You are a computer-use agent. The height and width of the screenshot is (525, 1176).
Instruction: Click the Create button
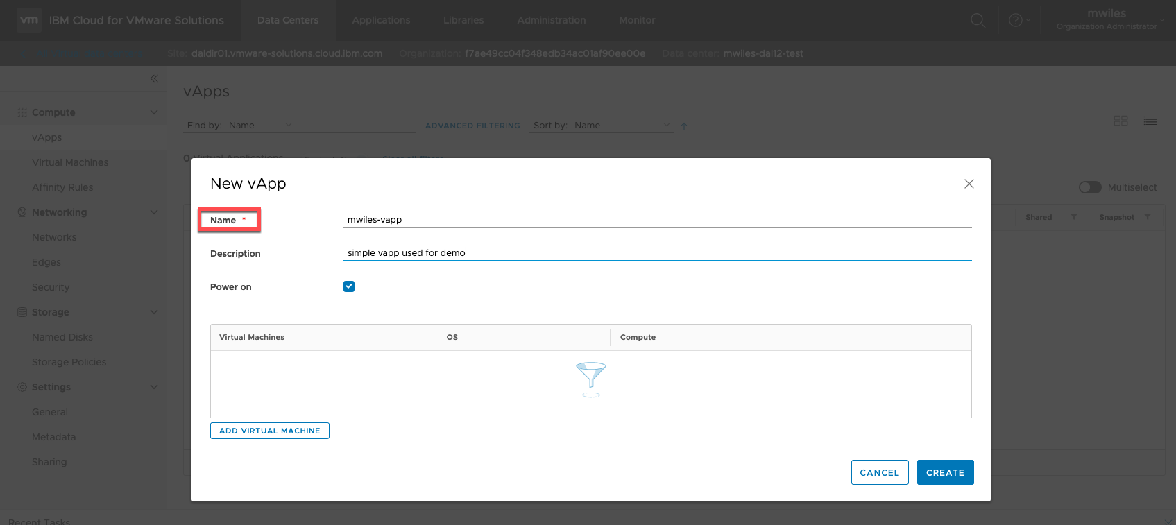point(945,472)
